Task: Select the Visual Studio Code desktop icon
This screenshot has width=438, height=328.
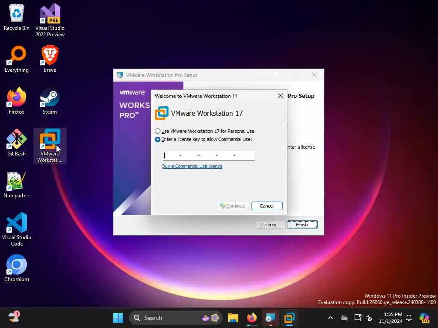Action: click(x=17, y=229)
